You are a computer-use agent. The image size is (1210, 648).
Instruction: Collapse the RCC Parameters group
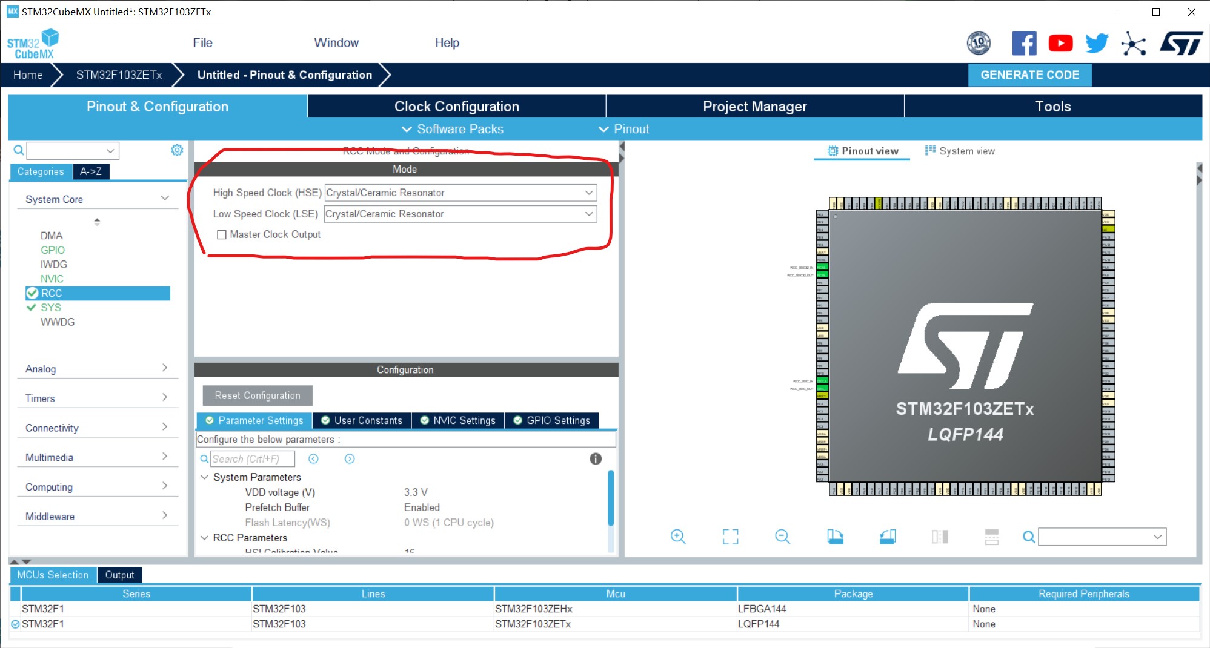click(204, 538)
